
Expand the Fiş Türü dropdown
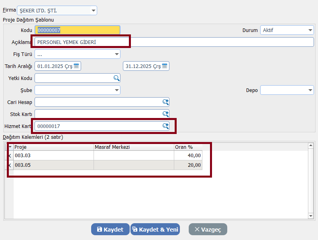(116, 54)
